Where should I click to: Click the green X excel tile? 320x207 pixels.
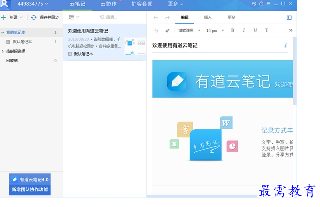[174, 144]
